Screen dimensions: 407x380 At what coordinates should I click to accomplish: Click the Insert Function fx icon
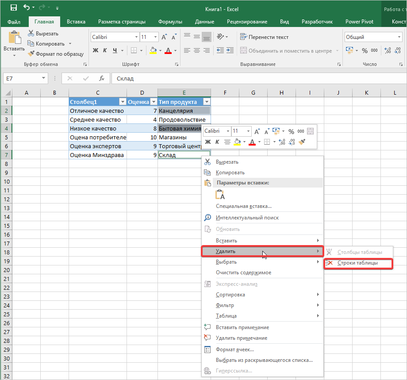(101, 78)
